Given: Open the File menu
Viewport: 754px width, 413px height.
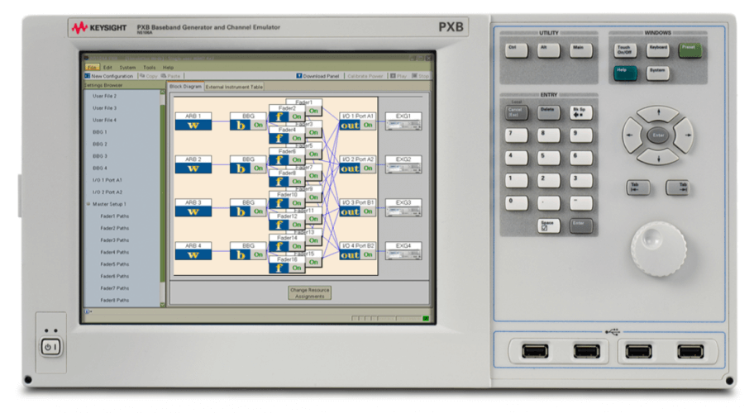Looking at the screenshot, I should coord(92,67).
